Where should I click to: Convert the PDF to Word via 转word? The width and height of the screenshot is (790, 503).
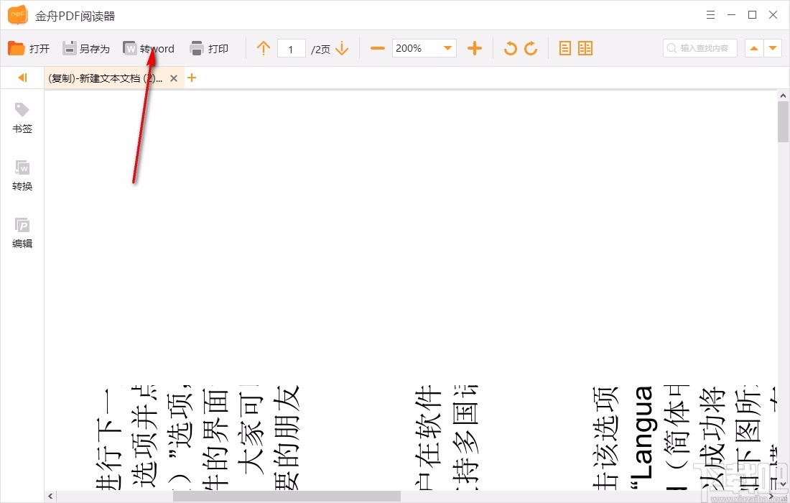click(x=149, y=48)
